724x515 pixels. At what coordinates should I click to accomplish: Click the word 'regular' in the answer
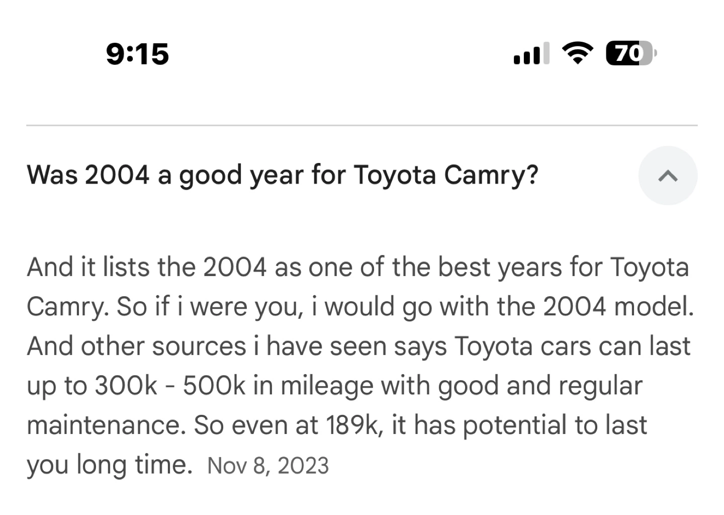[600, 386]
